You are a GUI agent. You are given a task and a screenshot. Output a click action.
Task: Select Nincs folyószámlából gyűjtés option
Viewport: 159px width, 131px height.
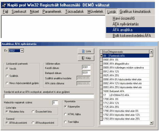pos(7,83)
